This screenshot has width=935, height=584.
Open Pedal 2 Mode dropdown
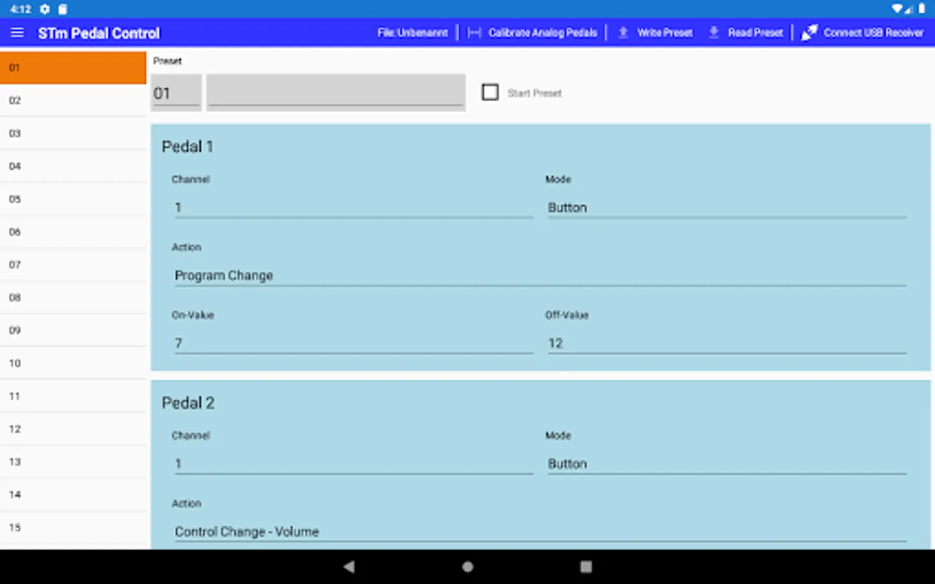(x=727, y=464)
